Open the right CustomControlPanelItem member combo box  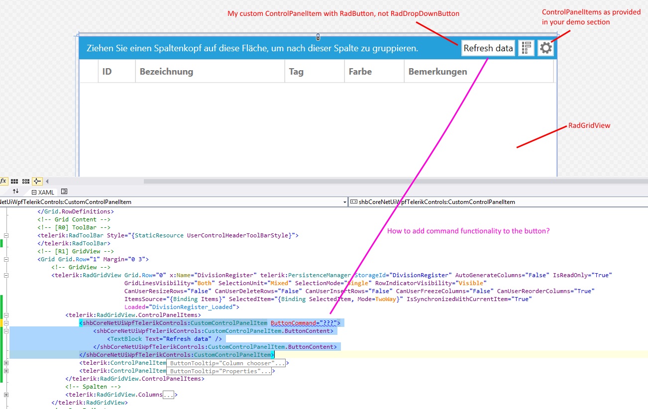coord(498,202)
